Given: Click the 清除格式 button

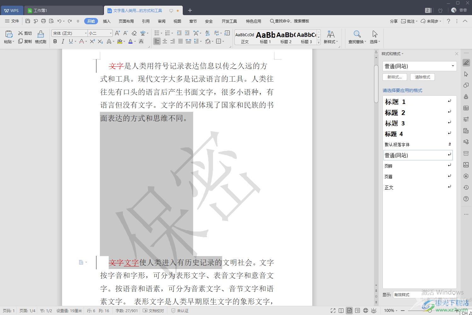Looking at the screenshot, I should coord(422,77).
